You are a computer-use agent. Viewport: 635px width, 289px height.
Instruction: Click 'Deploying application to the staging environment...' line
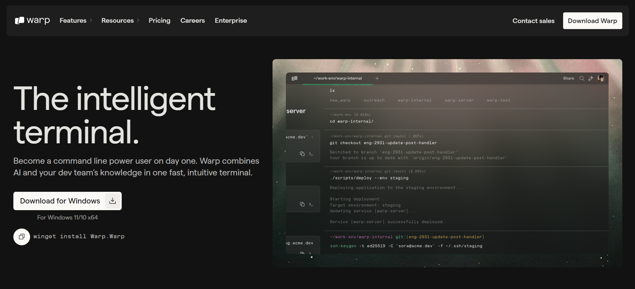(x=396, y=188)
